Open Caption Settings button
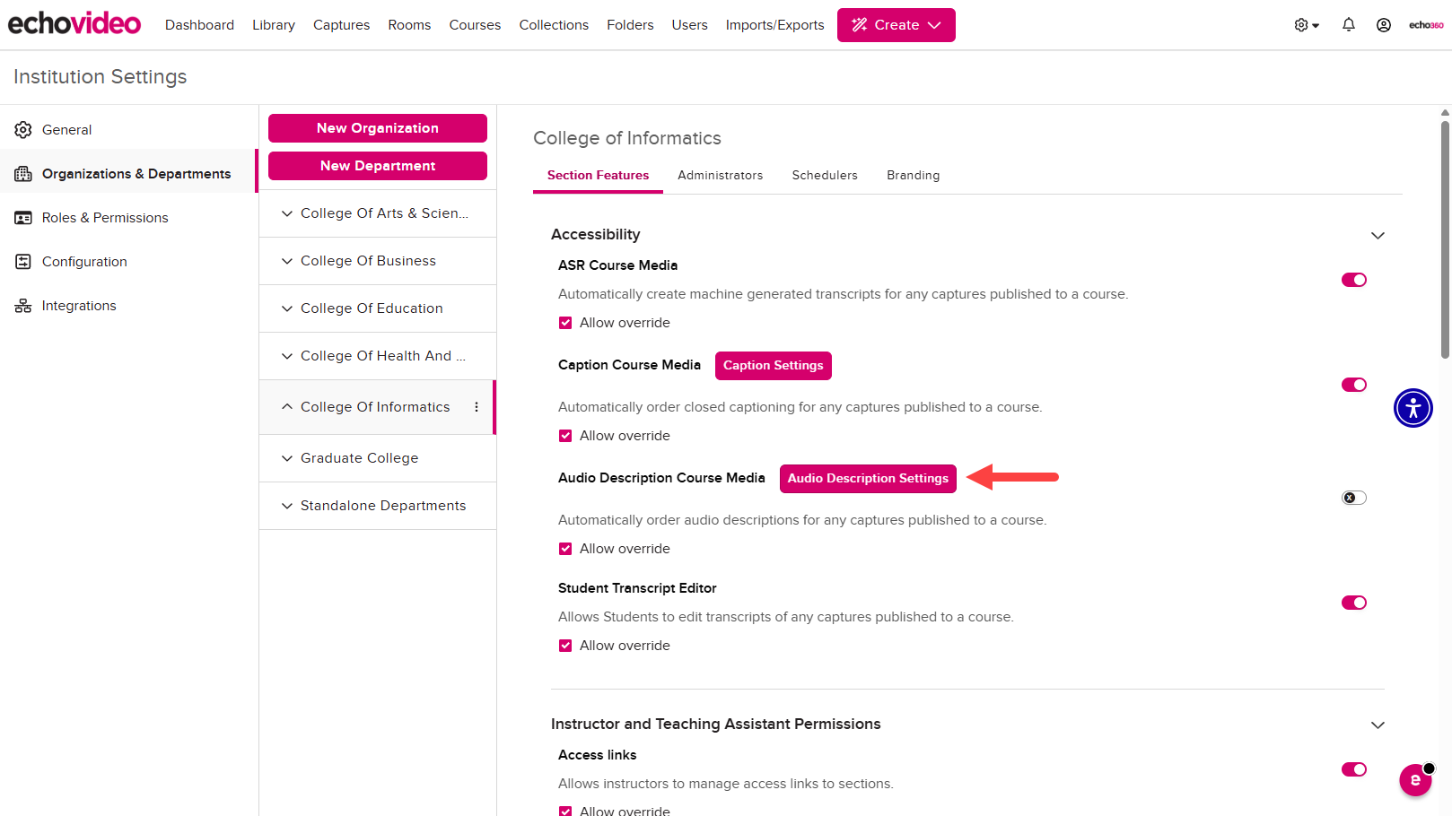Image resolution: width=1452 pixels, height=816 pixels. tap(774, 366)
